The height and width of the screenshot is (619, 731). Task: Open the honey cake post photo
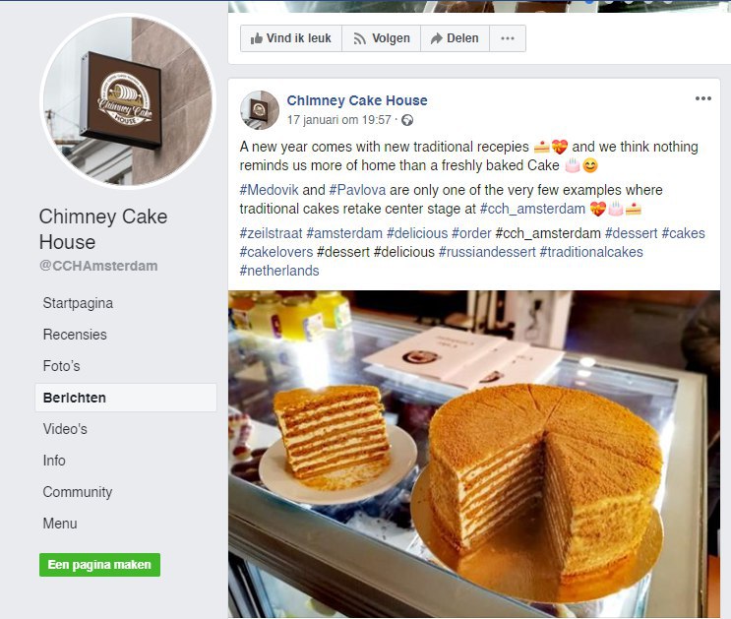(x=474, y=455)
